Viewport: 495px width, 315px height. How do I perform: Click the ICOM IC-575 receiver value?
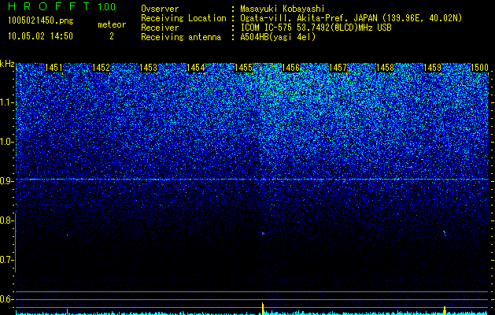click(316, 28)
